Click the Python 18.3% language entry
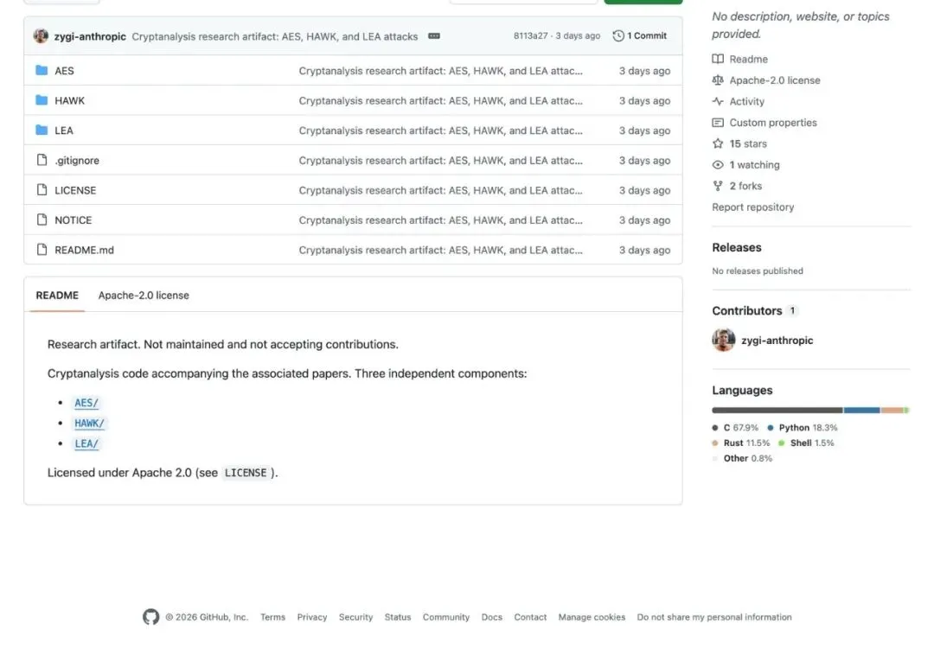Screen dimensions: 934x656 [x=803, y=428]
